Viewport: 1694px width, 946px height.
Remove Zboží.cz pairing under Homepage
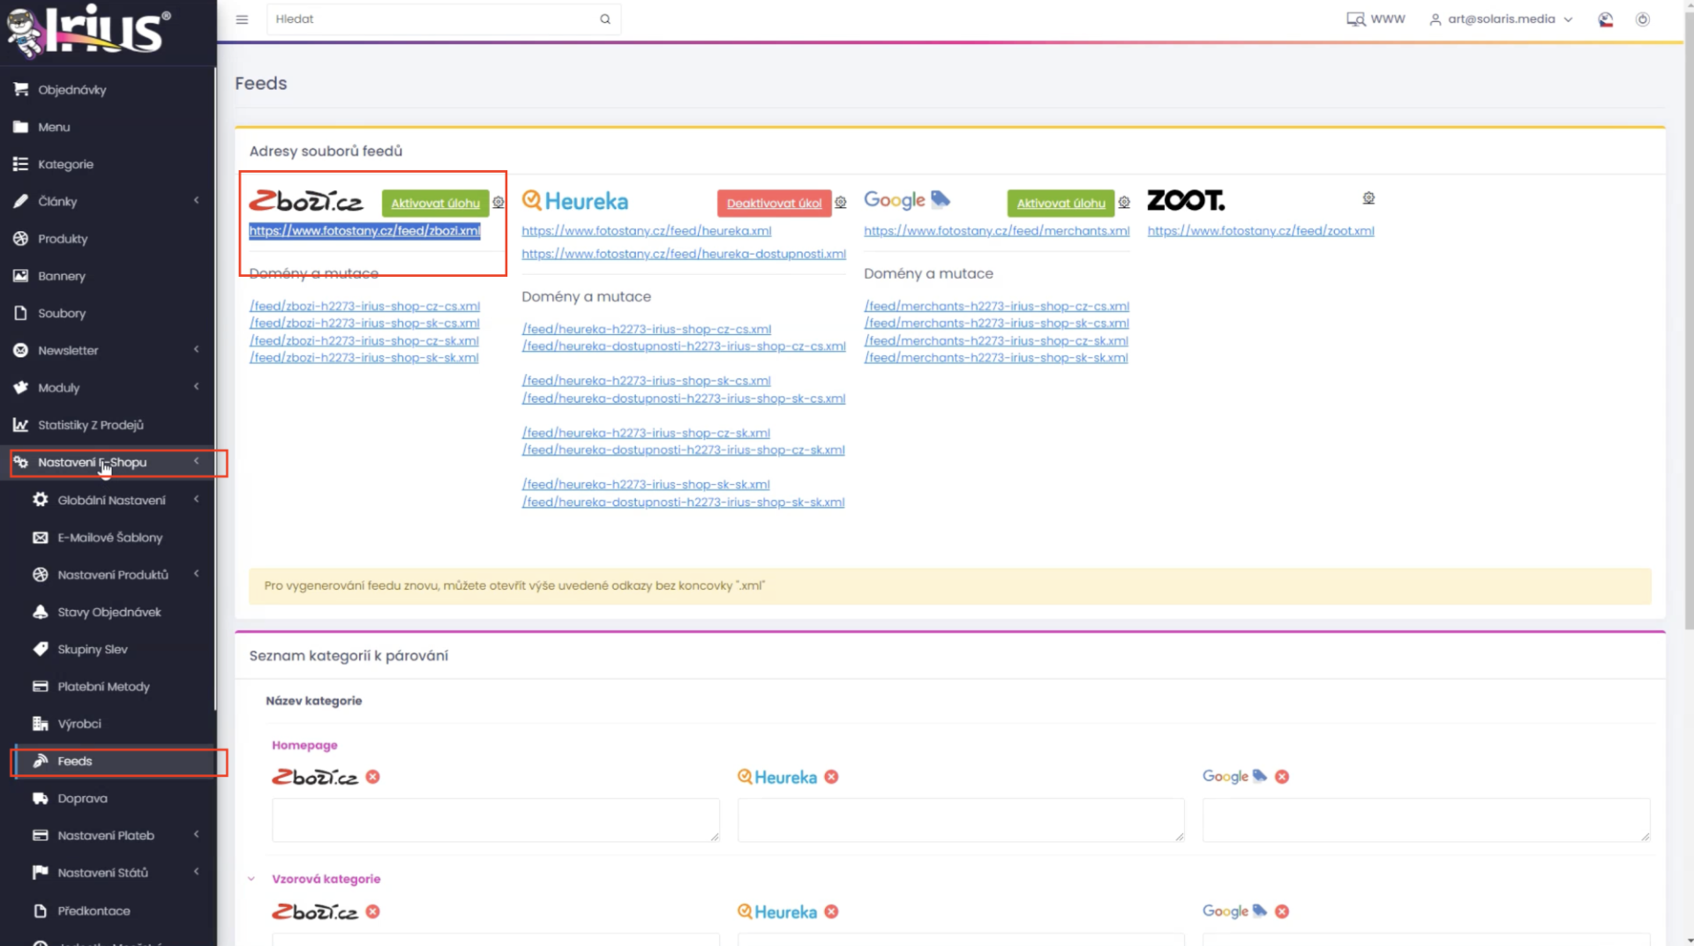tap(373, 777)
